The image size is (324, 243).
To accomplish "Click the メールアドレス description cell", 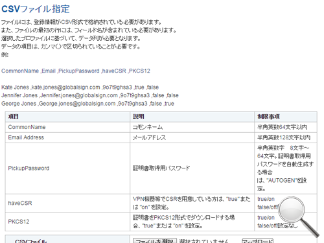I will [192, 137].
